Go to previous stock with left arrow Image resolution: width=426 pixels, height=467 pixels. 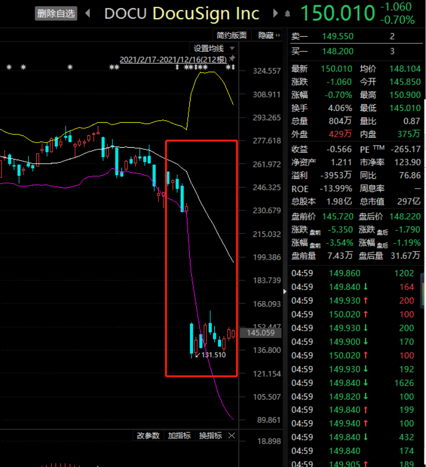pos(88,13)
